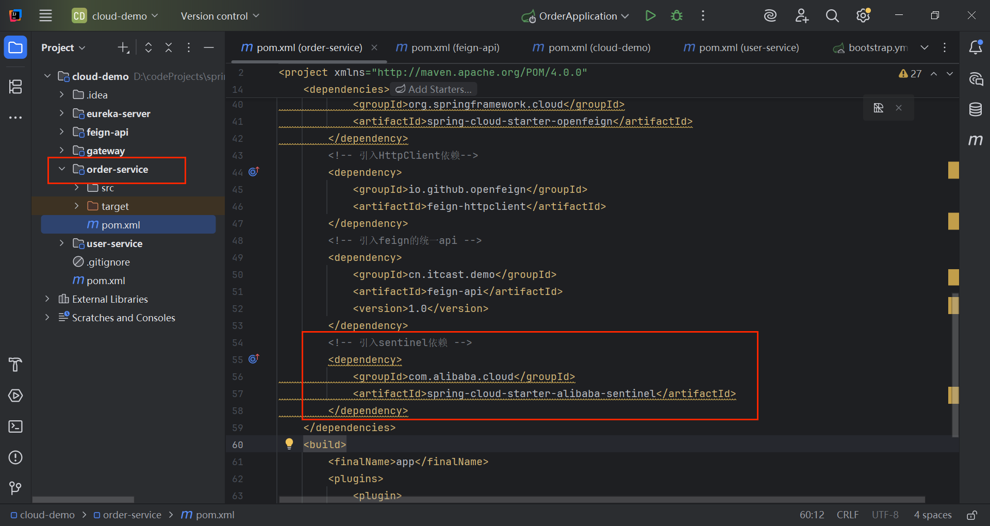The width and height of the screenshot is (990, 526).
Task: Toggle read-only lock in status bar
Action: coord(972,515)
